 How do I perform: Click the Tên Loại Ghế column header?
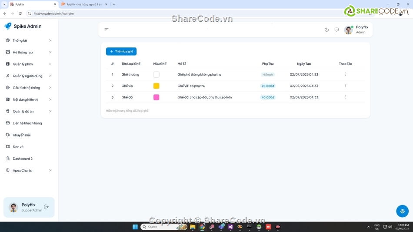point(131,64)
